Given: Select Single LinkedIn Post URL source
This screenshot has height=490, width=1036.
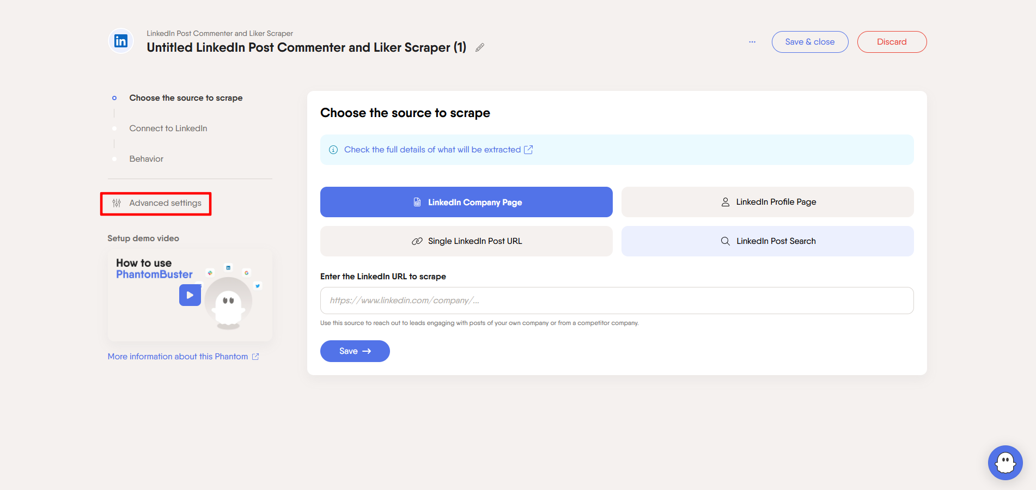Looking at the screenshot, I should [x=466, y=241].
